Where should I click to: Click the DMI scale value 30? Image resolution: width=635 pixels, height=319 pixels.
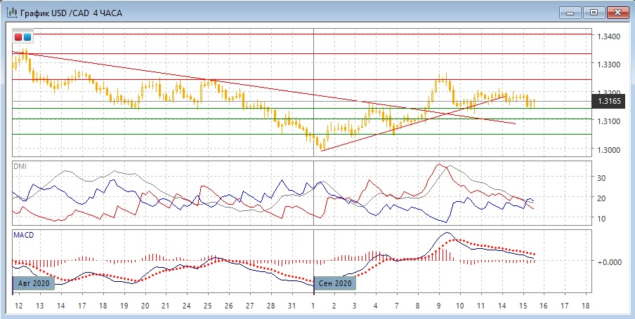[601, 178]
